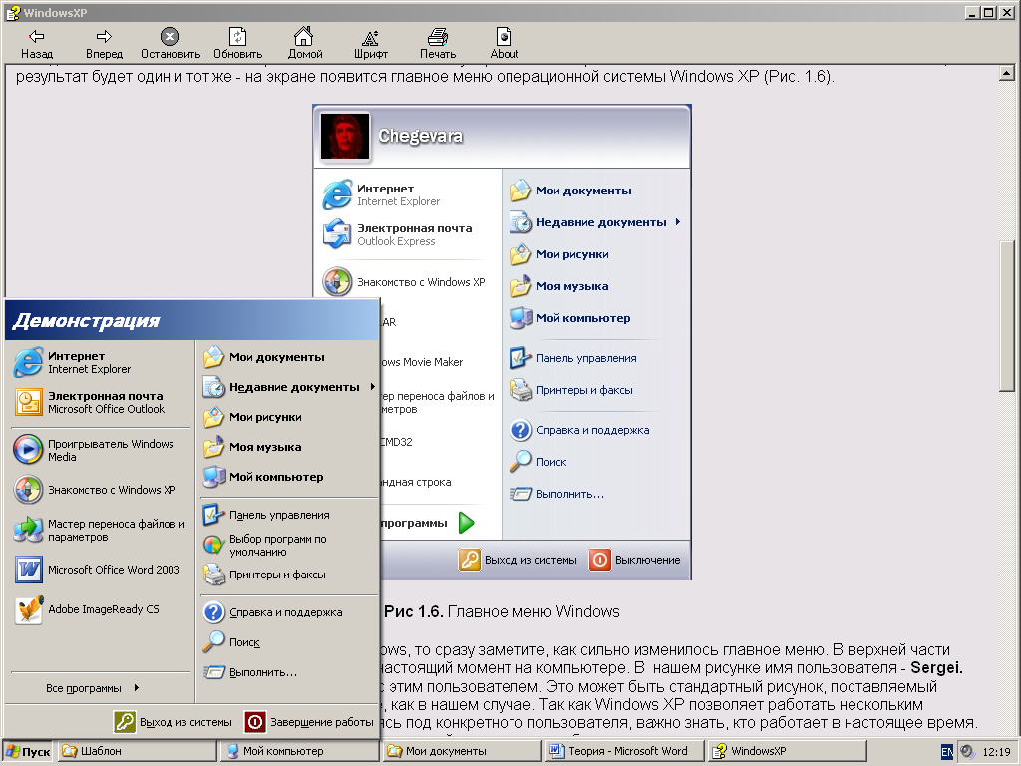Open Принтеры и факсы in the start menu
This screenshot has width=1021, height=766.
[288, 574]
